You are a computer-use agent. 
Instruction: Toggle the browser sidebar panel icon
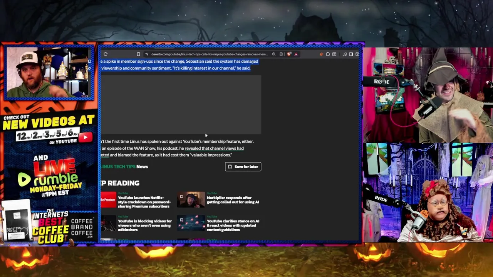(351, 54)
